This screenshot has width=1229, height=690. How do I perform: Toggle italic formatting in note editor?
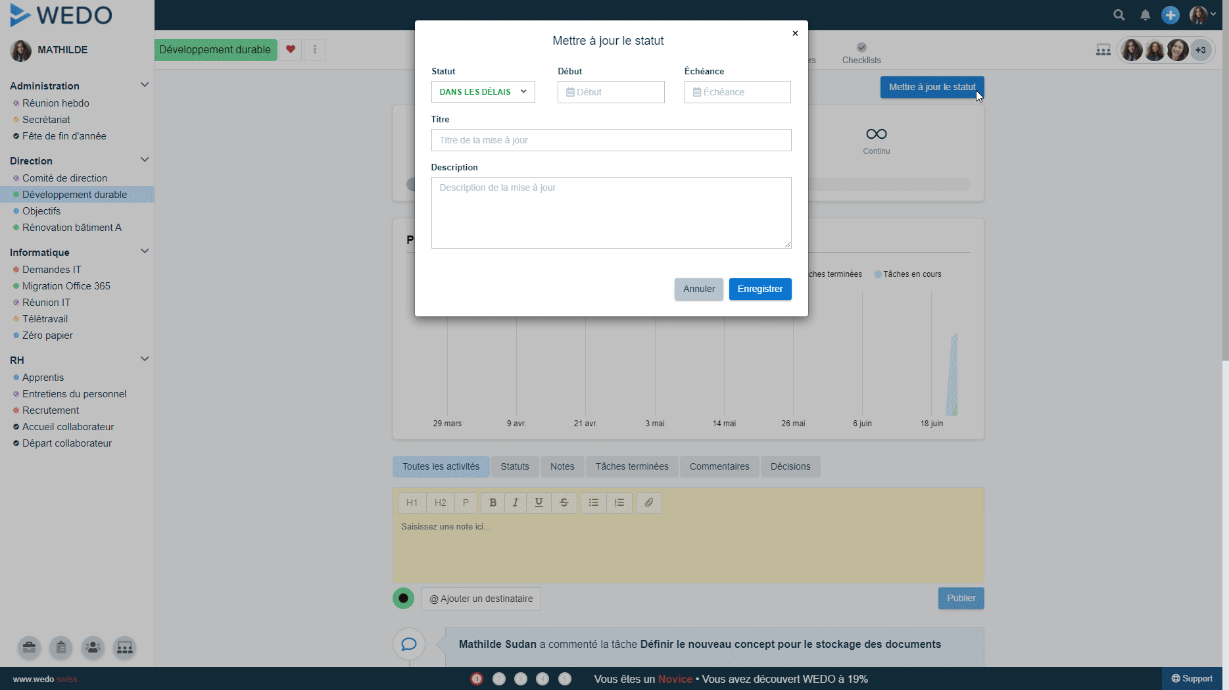point(516,503)
